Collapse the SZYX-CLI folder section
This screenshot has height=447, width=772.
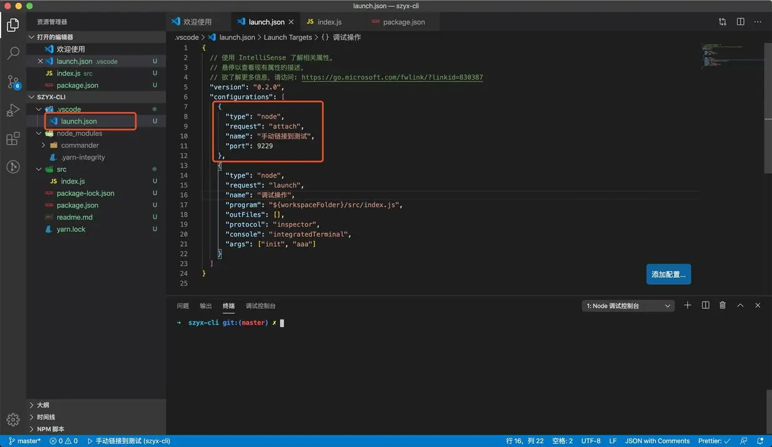pos(96,97)
